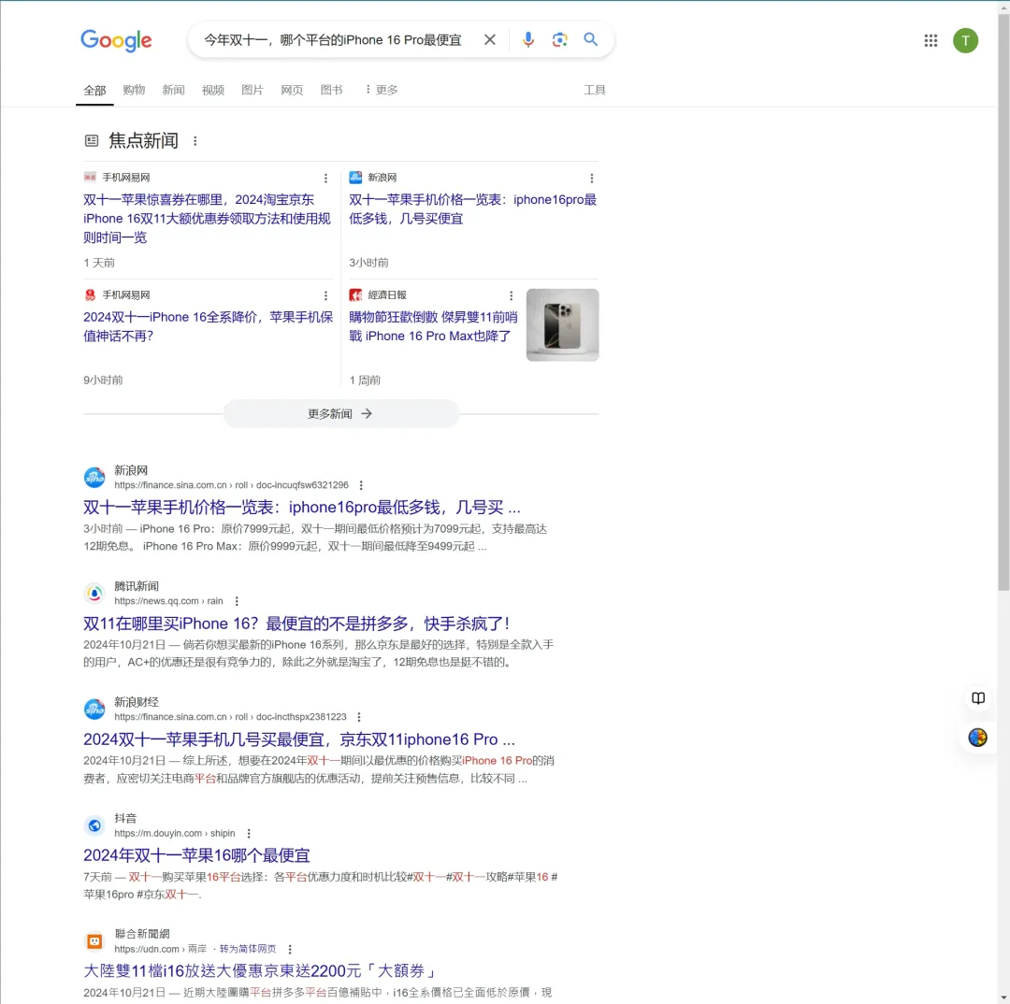Image resolution: width=1010 pixels, height=1004 pixels.
Task: Click the 1 周前 timestamp text
Action: pos(365,380)
